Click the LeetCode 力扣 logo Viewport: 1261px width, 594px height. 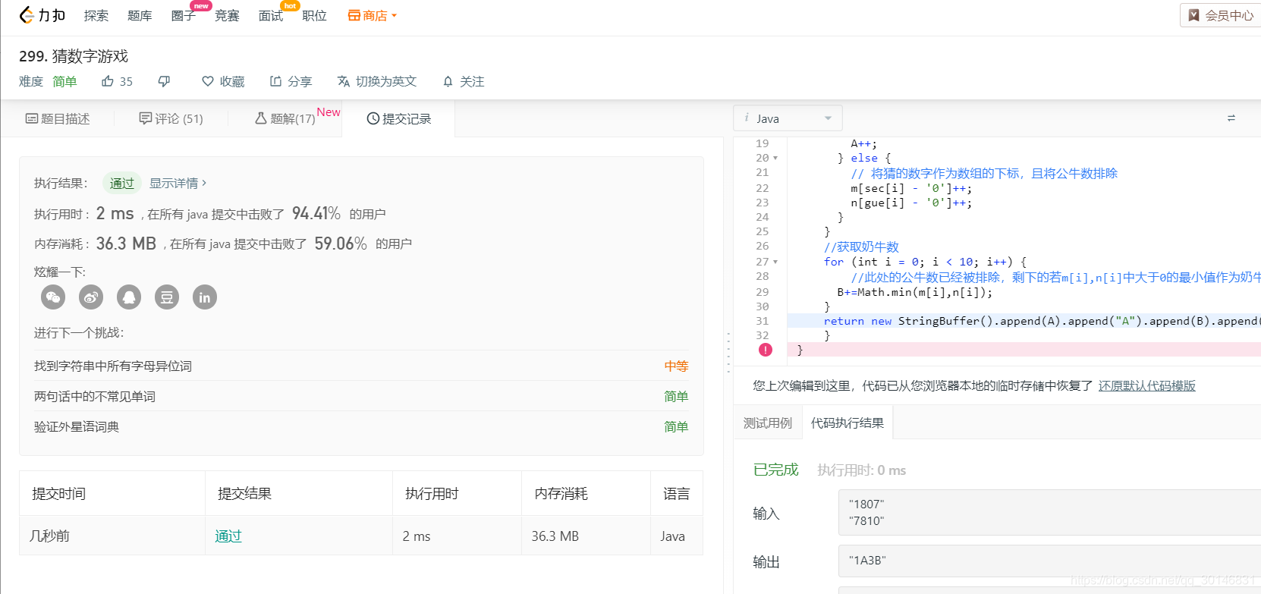click(x=42, y=15)
